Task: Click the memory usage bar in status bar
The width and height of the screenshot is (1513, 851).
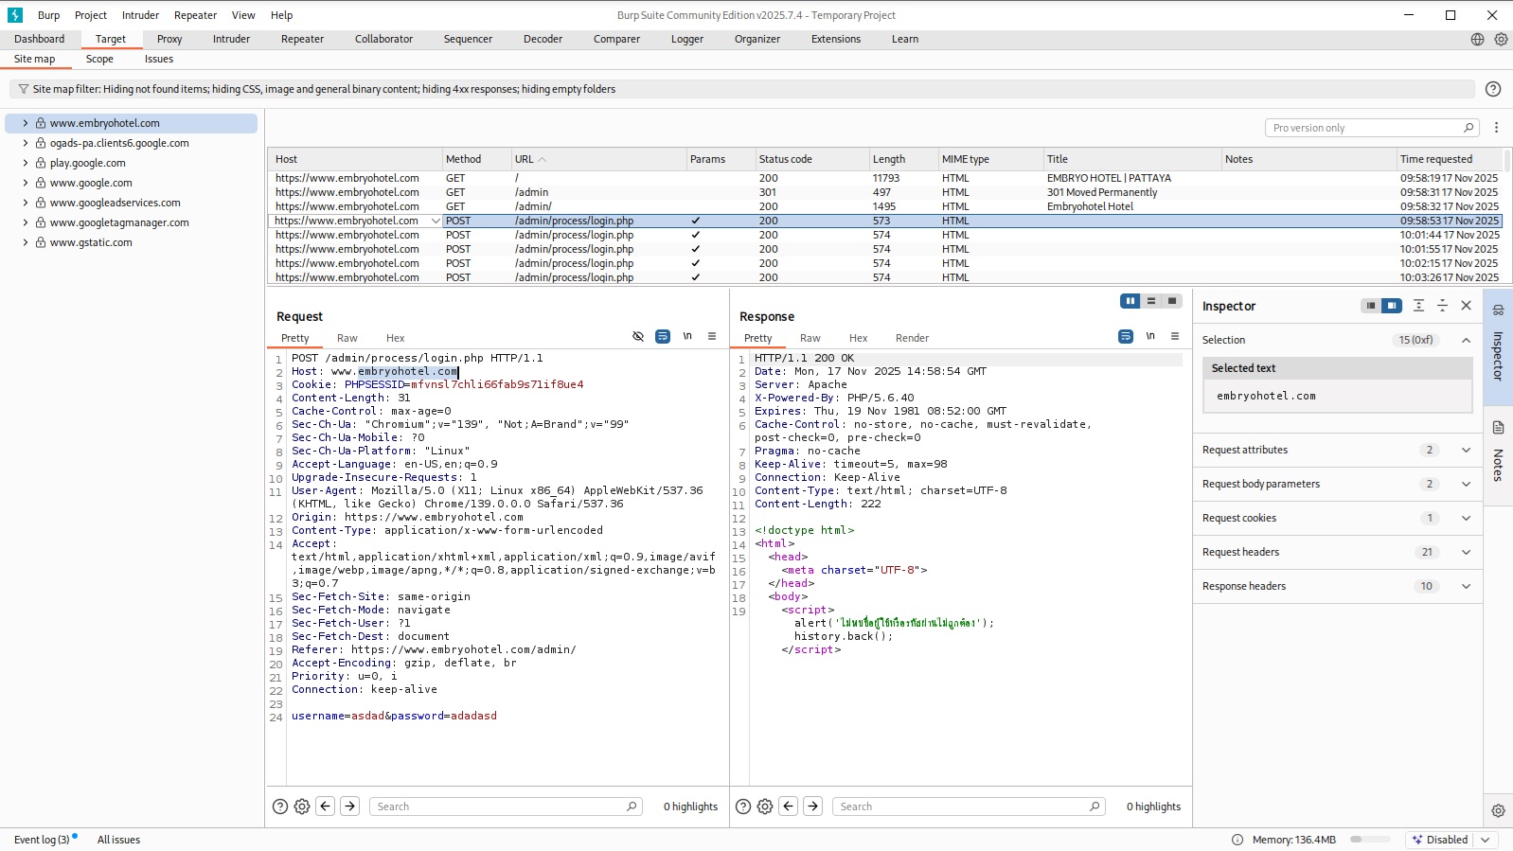Action: tap(1370, 840)
